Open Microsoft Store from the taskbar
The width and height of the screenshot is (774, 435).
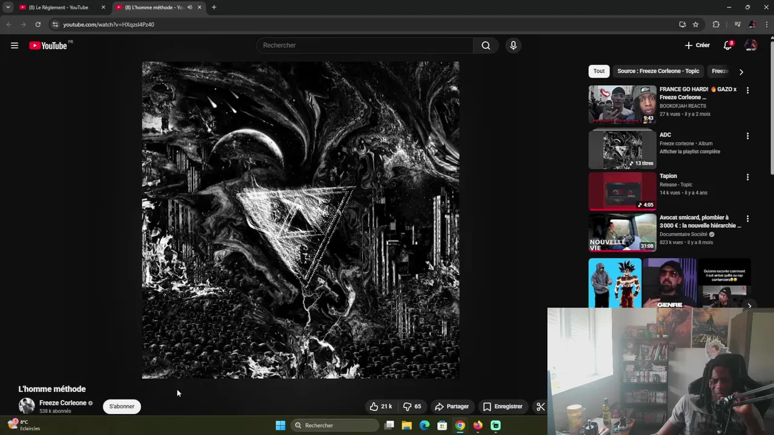[442, 425]
